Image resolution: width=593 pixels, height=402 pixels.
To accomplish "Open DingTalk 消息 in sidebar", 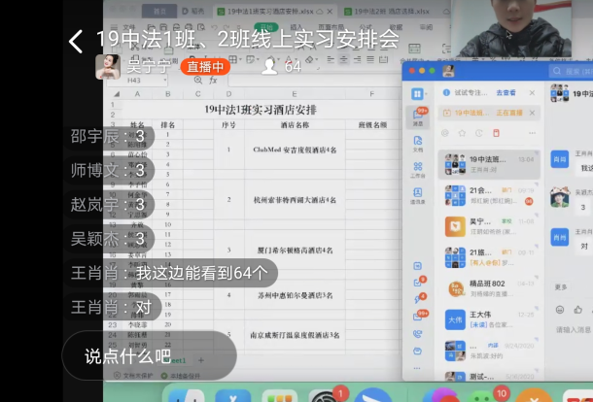I will (418, 117).
